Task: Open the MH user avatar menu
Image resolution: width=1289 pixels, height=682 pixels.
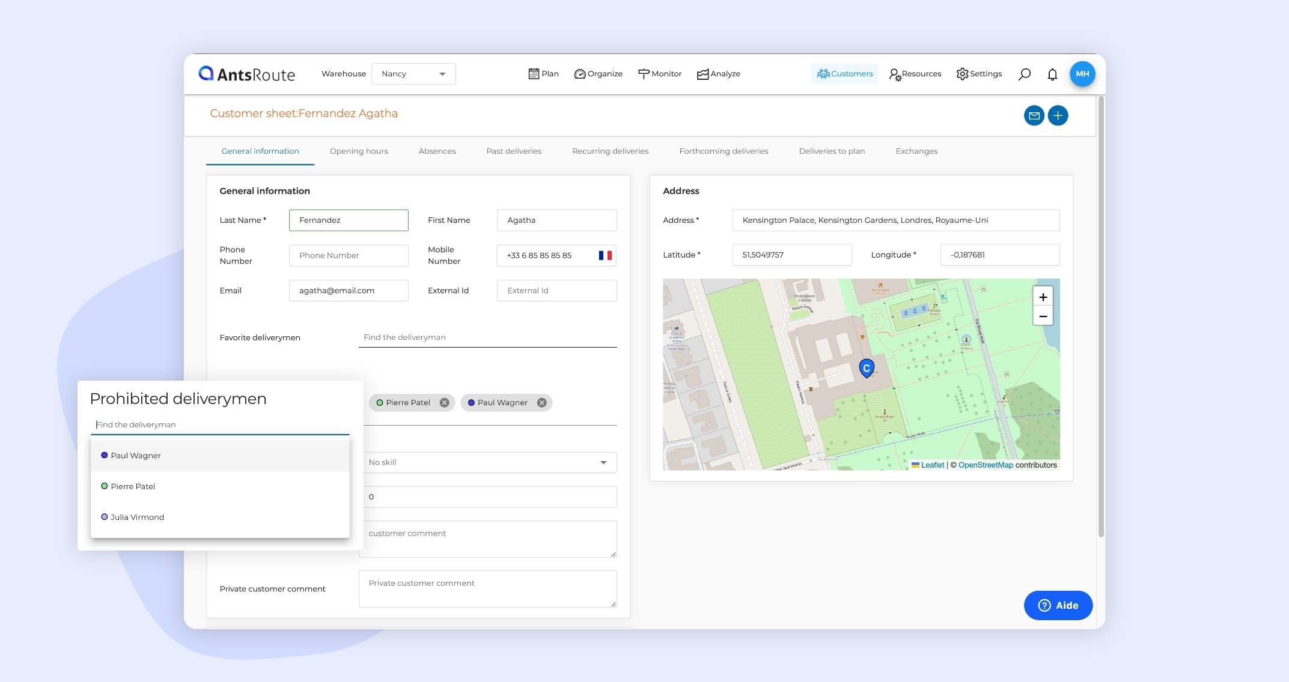Action: [1082, 74]
